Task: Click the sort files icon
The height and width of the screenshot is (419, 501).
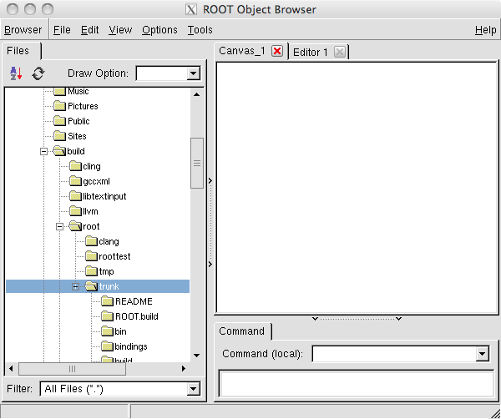Action: [16, 73]
